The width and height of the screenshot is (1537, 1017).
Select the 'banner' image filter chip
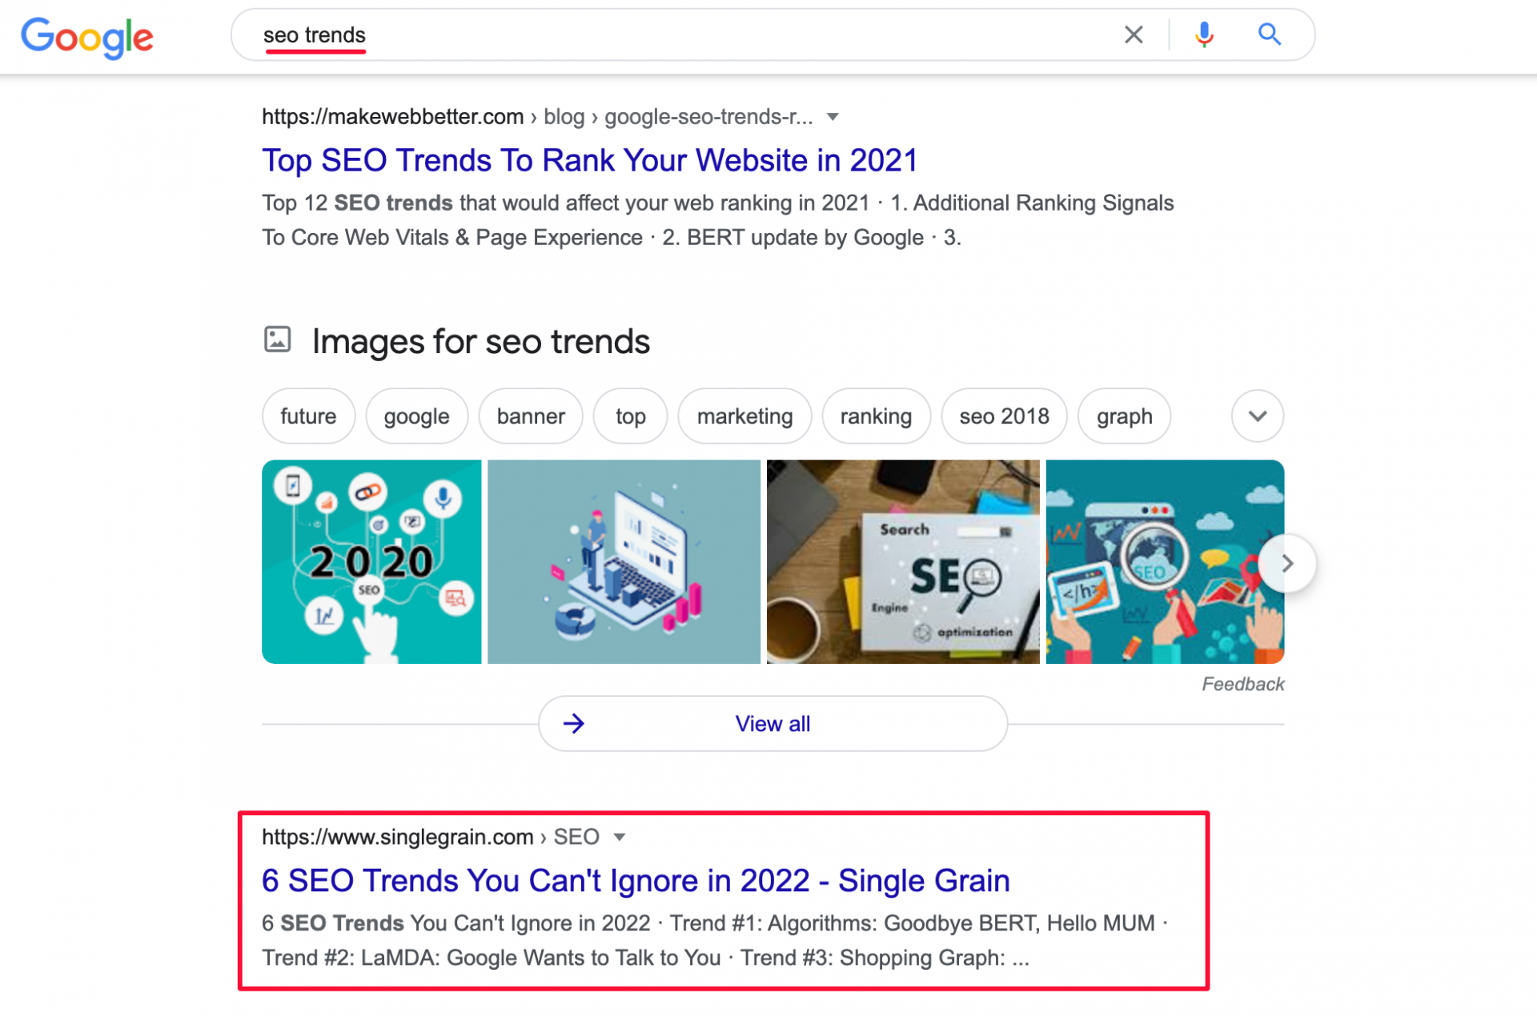[530, 416]
